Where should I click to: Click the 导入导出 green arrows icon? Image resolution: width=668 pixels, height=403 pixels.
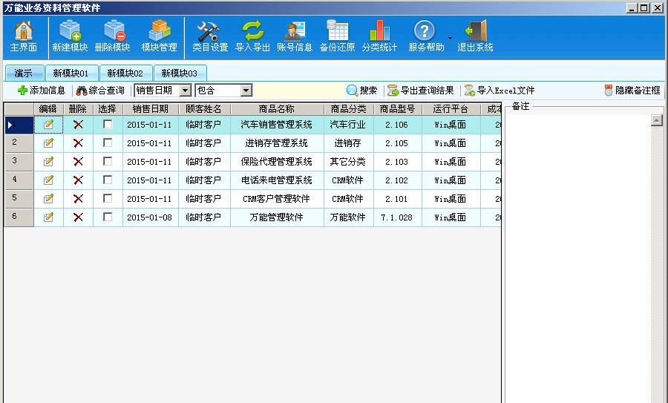(x=252, y=31)
